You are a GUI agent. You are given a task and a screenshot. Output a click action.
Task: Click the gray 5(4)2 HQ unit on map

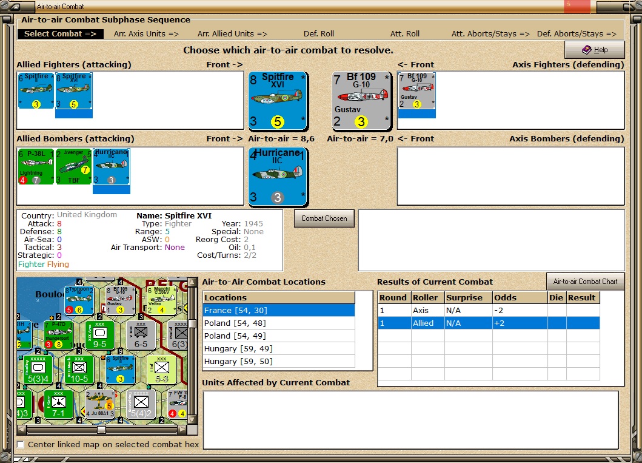[x=141, y=404]
